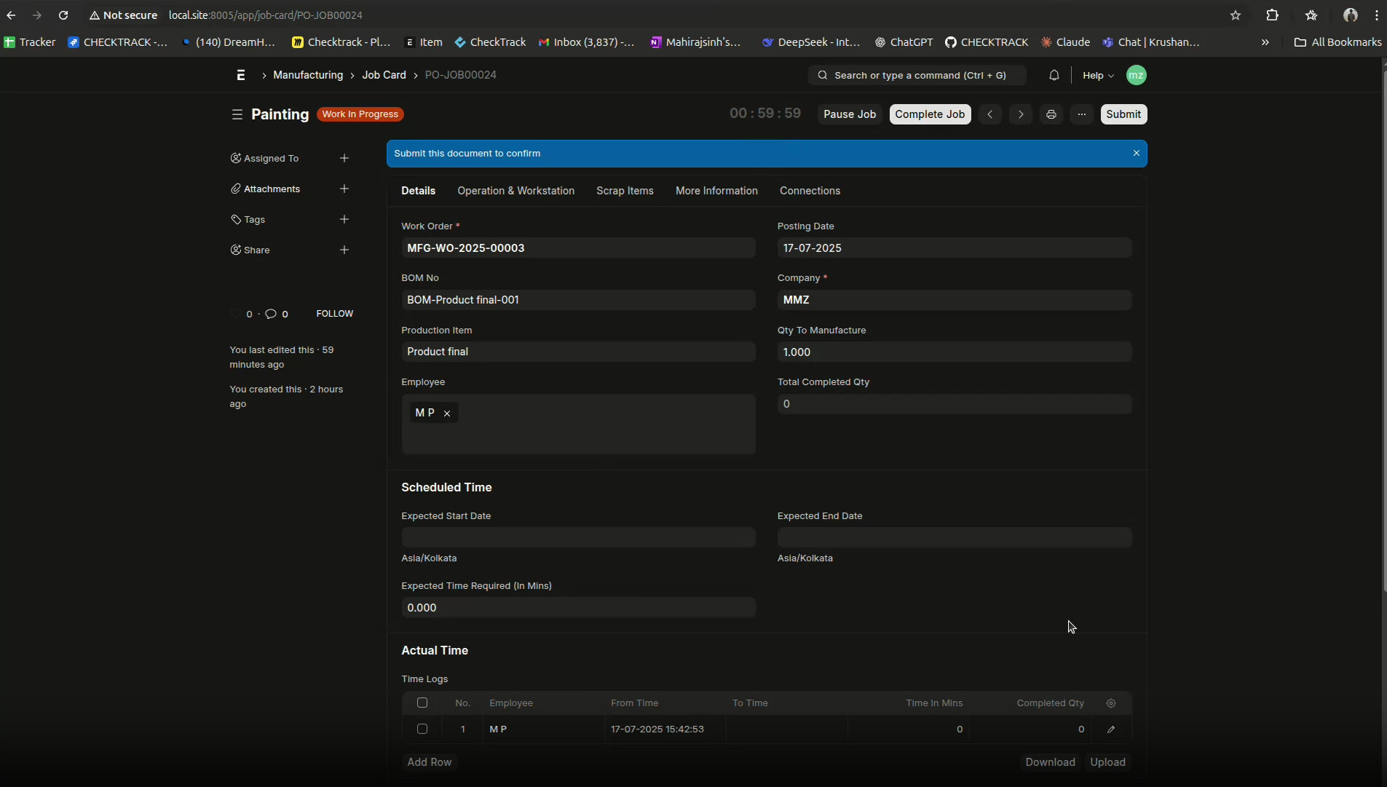Focus the Expected Start Date field
Image resolution: width=1387 pixels, height=787 pixels.
[x=578, y=537]
